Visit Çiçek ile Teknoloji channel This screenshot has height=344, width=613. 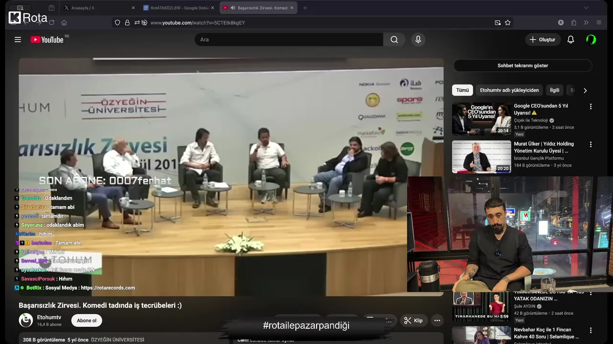click(x=531, y=120)
